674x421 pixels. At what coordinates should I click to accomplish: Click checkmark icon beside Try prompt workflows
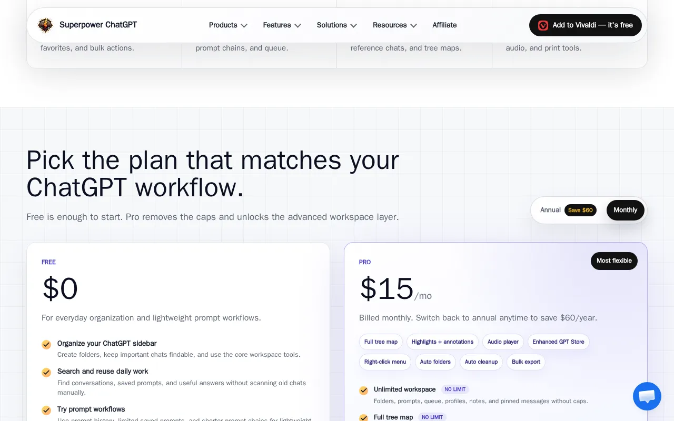pos(46,410)
